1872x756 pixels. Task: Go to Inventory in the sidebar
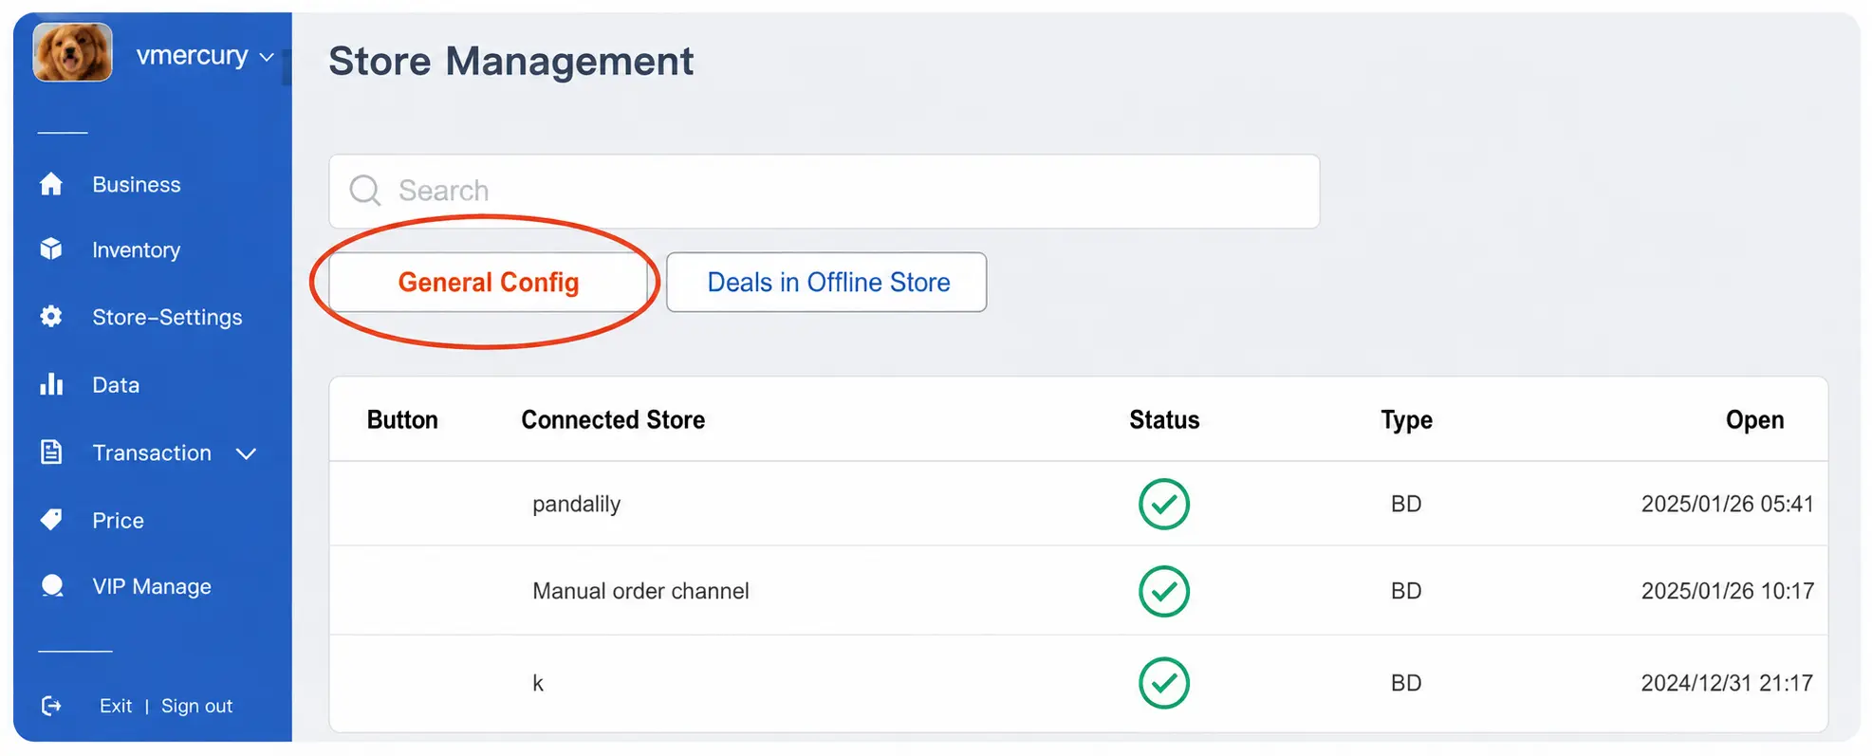[x=136, y=249]
